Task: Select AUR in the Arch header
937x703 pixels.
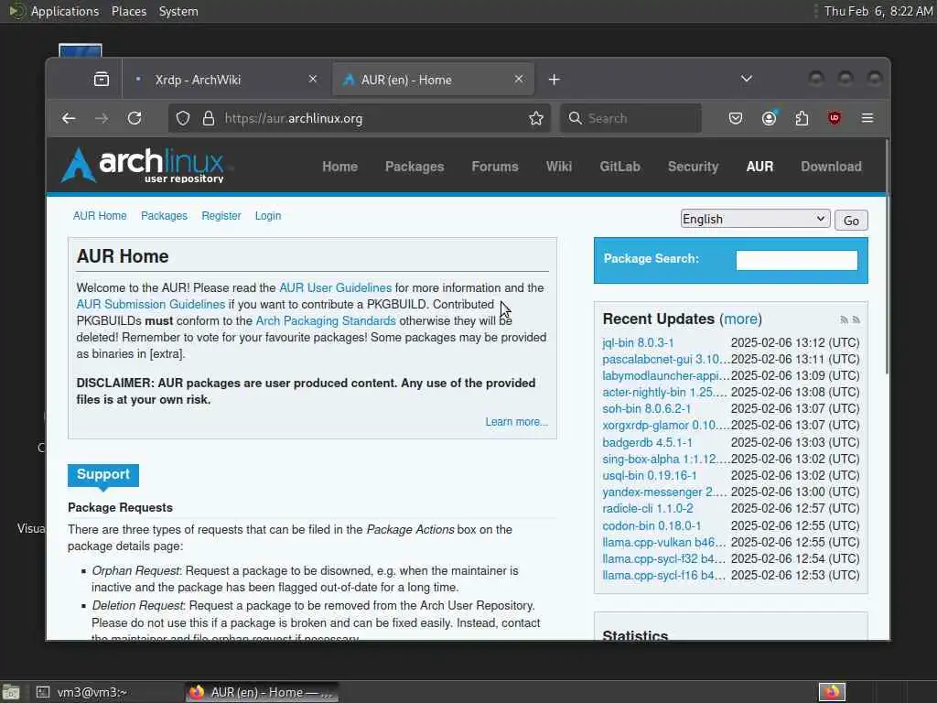Action: (x=759, y=167)
